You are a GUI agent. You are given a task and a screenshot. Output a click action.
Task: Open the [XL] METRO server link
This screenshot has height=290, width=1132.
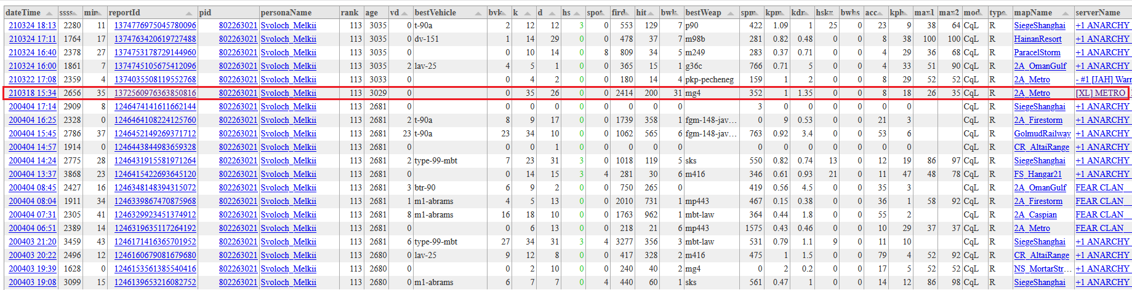tap(1101, 93)
